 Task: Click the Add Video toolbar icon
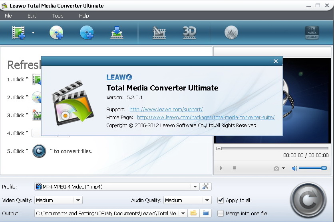pyautogui.click(x=18, y=33)
